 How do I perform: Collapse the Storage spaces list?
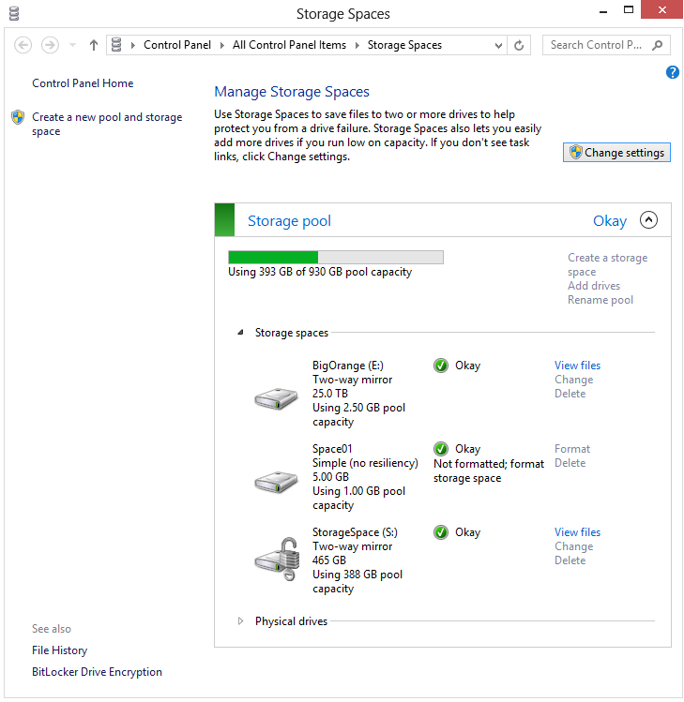tap(241, 332)
